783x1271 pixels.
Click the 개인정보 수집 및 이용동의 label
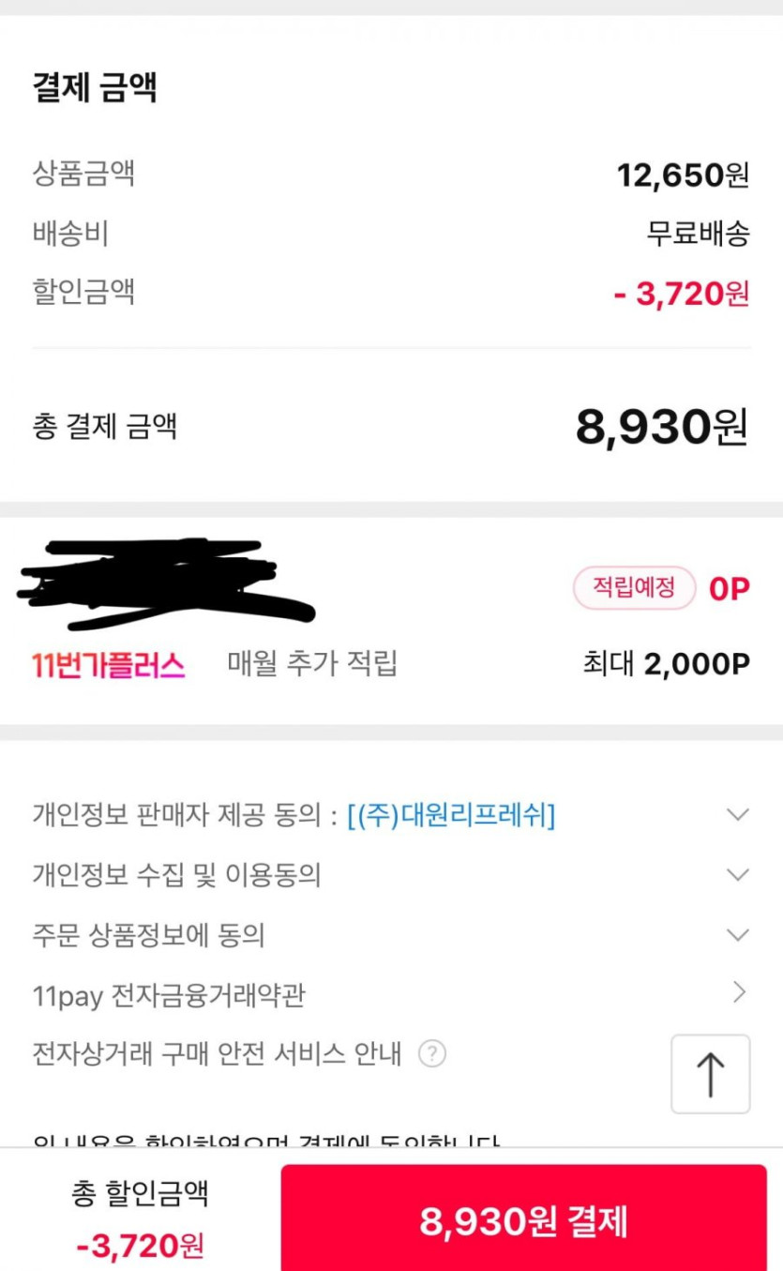[176, 875]
